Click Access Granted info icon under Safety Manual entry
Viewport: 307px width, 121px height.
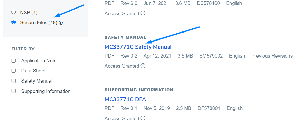[143, 66]
